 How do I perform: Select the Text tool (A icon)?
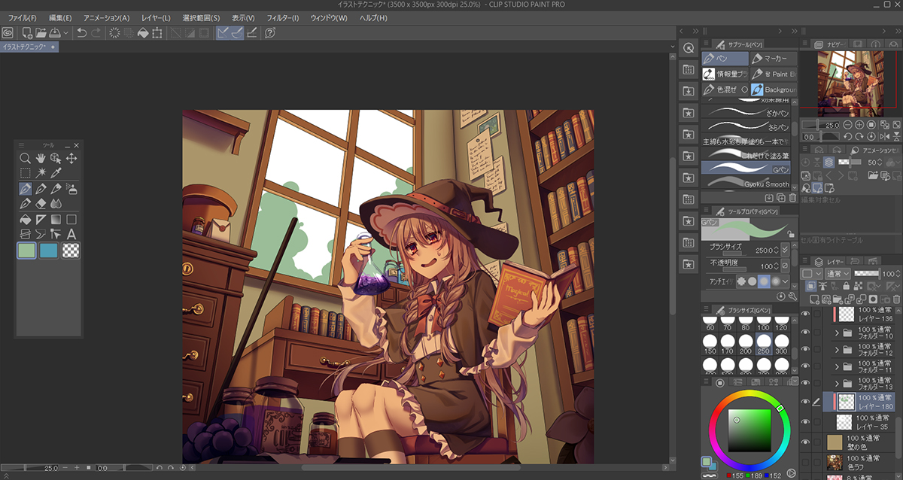pos(71,234)
